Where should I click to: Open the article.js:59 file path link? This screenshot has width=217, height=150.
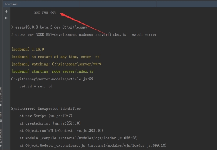coord(52,79)
